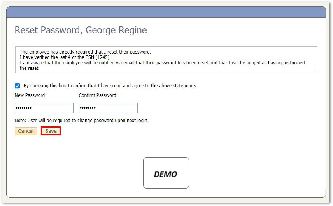This screenshot has width=333, height=206.
Task: Click the blue header bar
Action: [x=166, y=12]
